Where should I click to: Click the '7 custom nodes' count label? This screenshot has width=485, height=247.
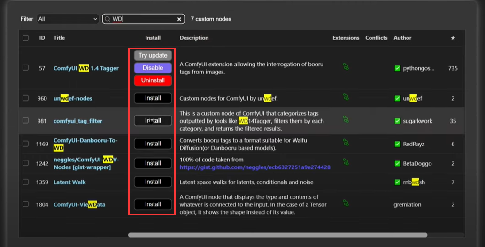coord(211,19)
